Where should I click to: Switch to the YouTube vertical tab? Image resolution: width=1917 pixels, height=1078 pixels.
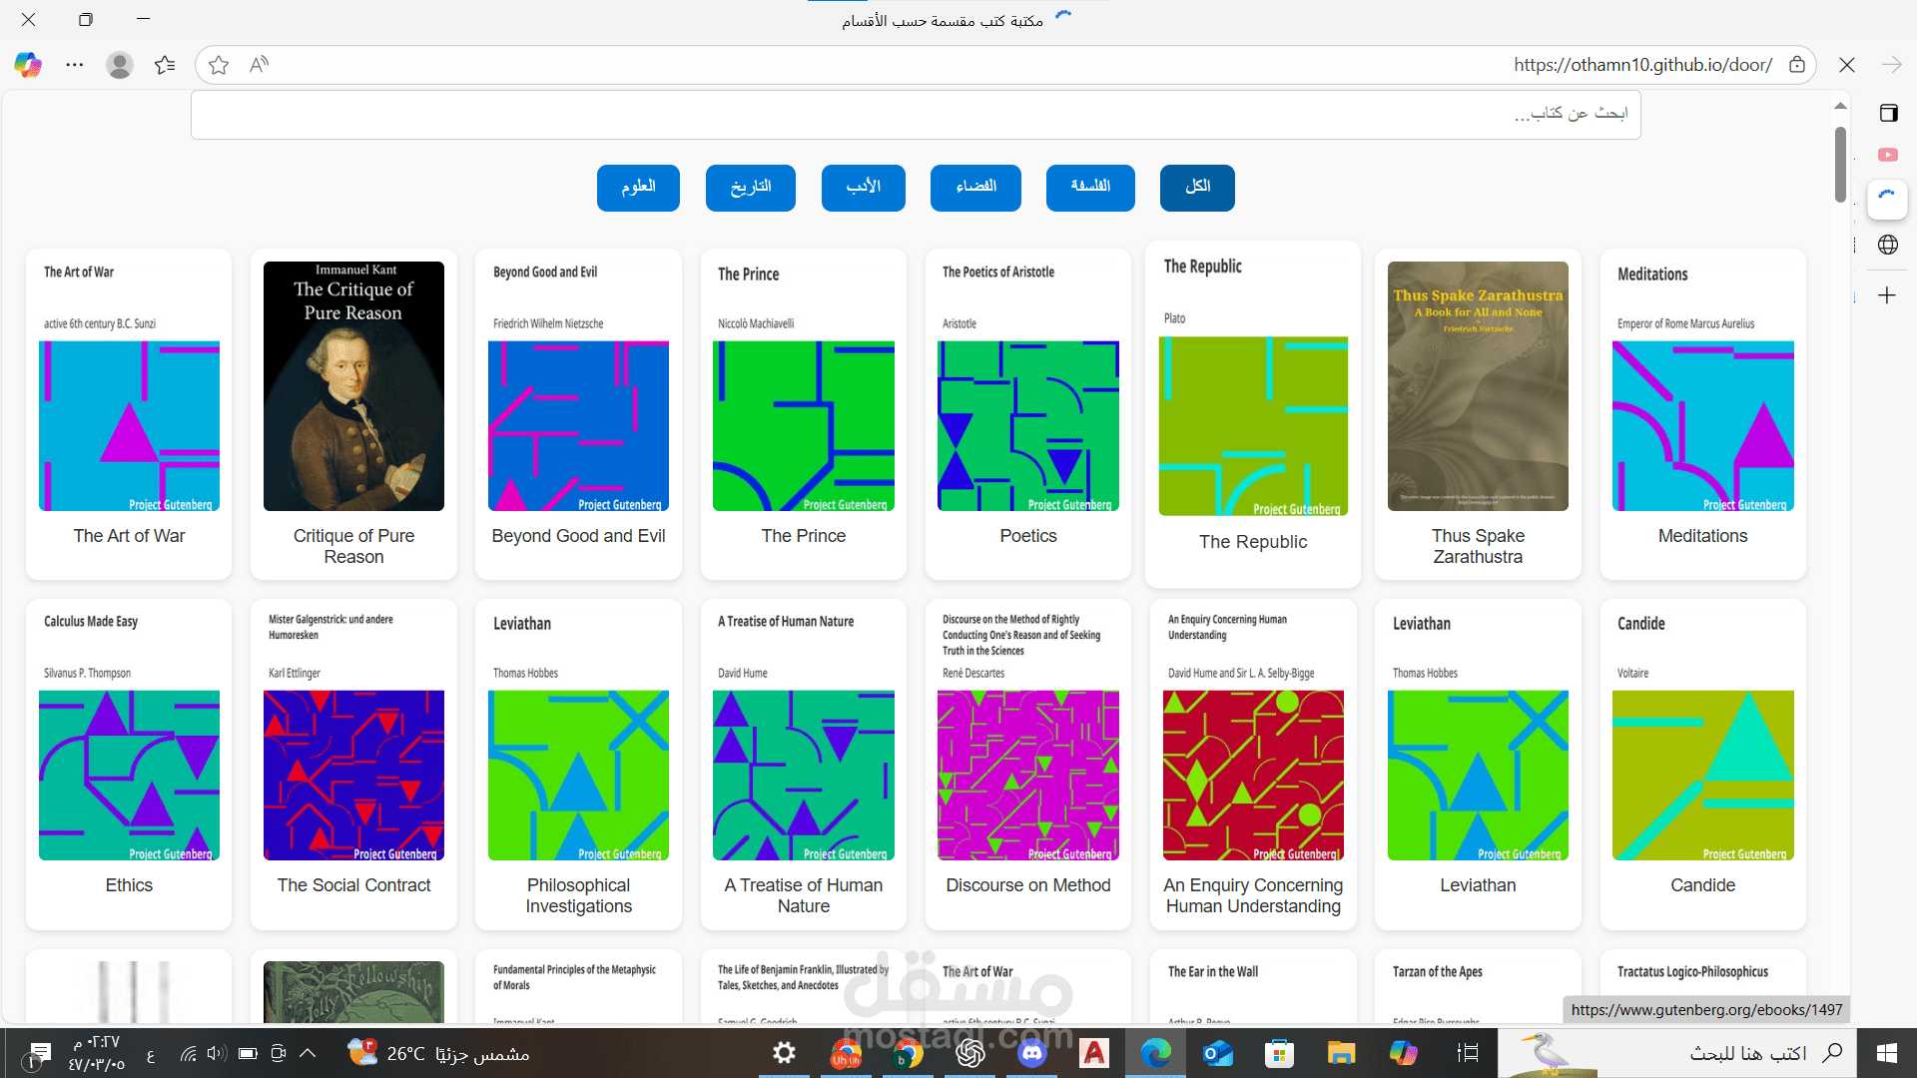[1888, 155]
